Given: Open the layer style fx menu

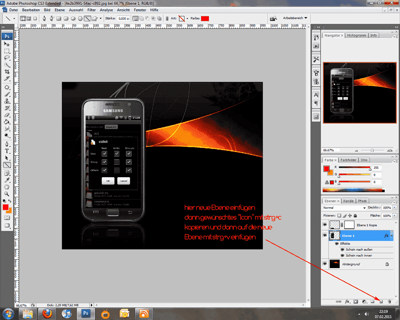Looking at the screenshot, I should tap(347, 302).
